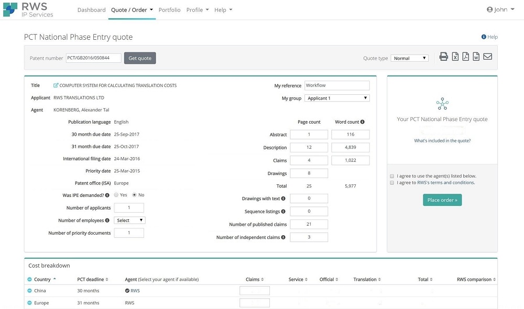
Task: Export the quote to Excel
Action: [x=455, y=57]
